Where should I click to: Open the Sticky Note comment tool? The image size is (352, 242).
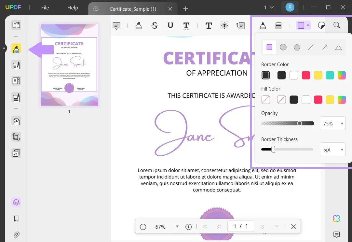[116, 25]
